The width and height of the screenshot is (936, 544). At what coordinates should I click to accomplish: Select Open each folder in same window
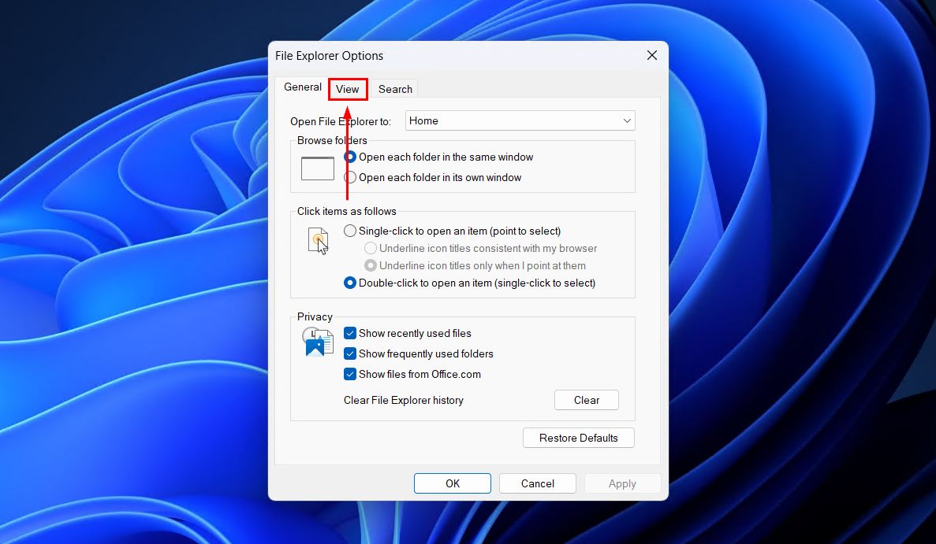(x=350, y=157)
